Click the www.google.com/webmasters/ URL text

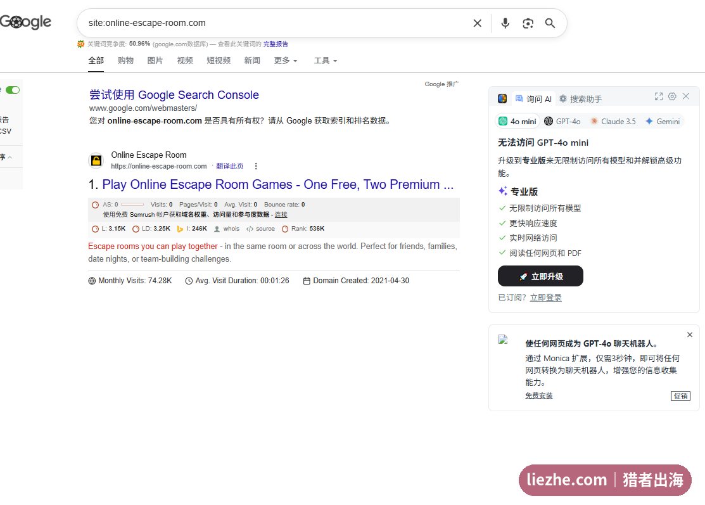point(143,108)
